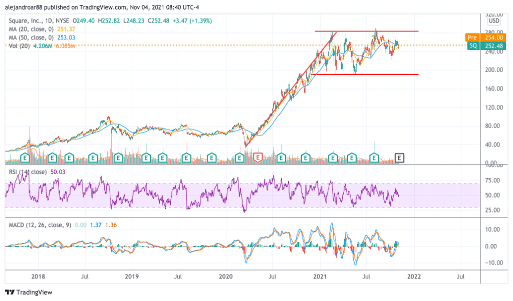Click the 25.00 RSI axis label
The height and width of the screenshot is (301, 513).
click(x=492, y=210)
